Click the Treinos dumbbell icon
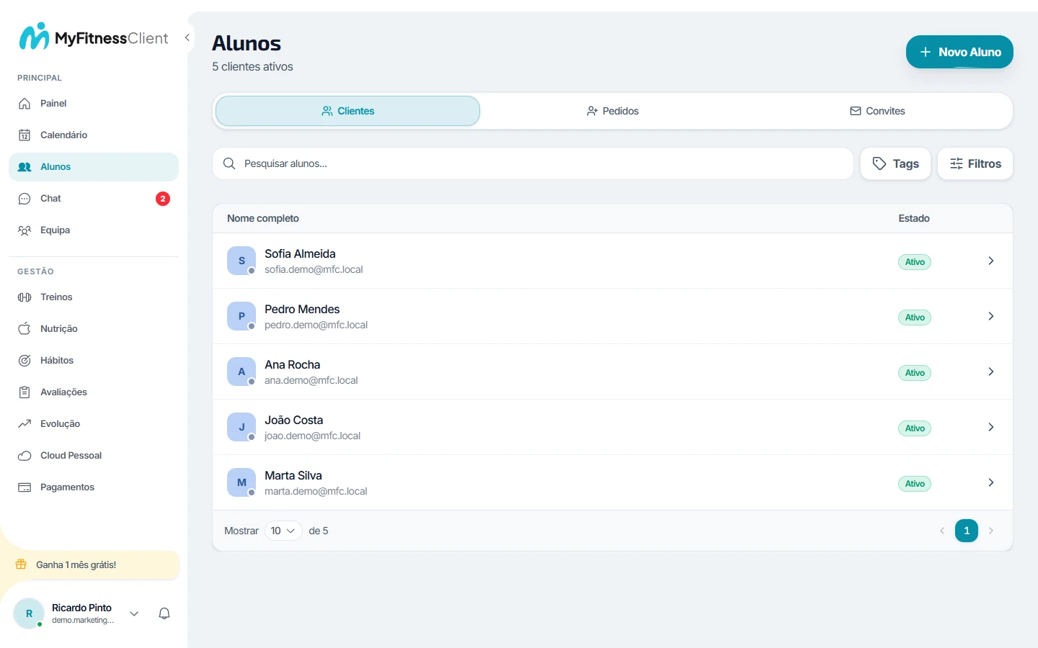Viewport: 1038px width, 648px height. tap(25, 297)
